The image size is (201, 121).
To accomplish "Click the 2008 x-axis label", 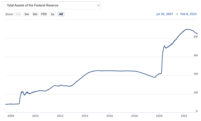I will 11,116.
